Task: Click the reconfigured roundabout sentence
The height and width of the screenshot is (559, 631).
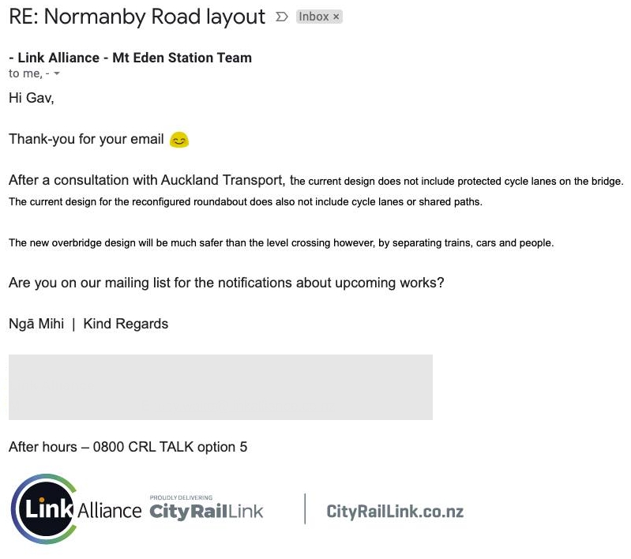Action: pos(246,201)
